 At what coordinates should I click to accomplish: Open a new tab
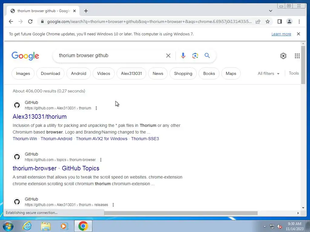[86, 11]
